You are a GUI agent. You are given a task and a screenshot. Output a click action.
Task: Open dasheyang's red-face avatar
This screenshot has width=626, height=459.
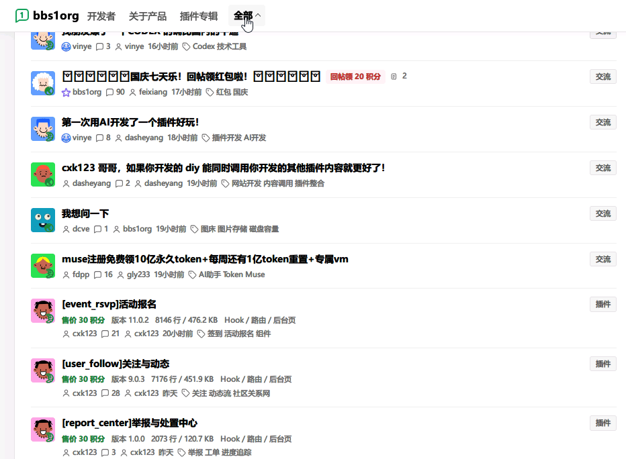coord(43,174)
